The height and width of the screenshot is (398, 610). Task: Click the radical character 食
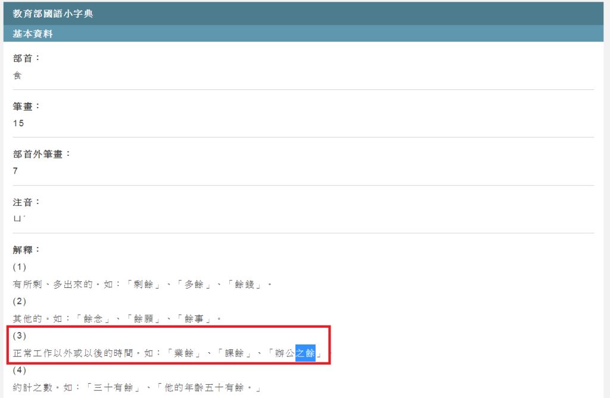(x=17, y=76)
